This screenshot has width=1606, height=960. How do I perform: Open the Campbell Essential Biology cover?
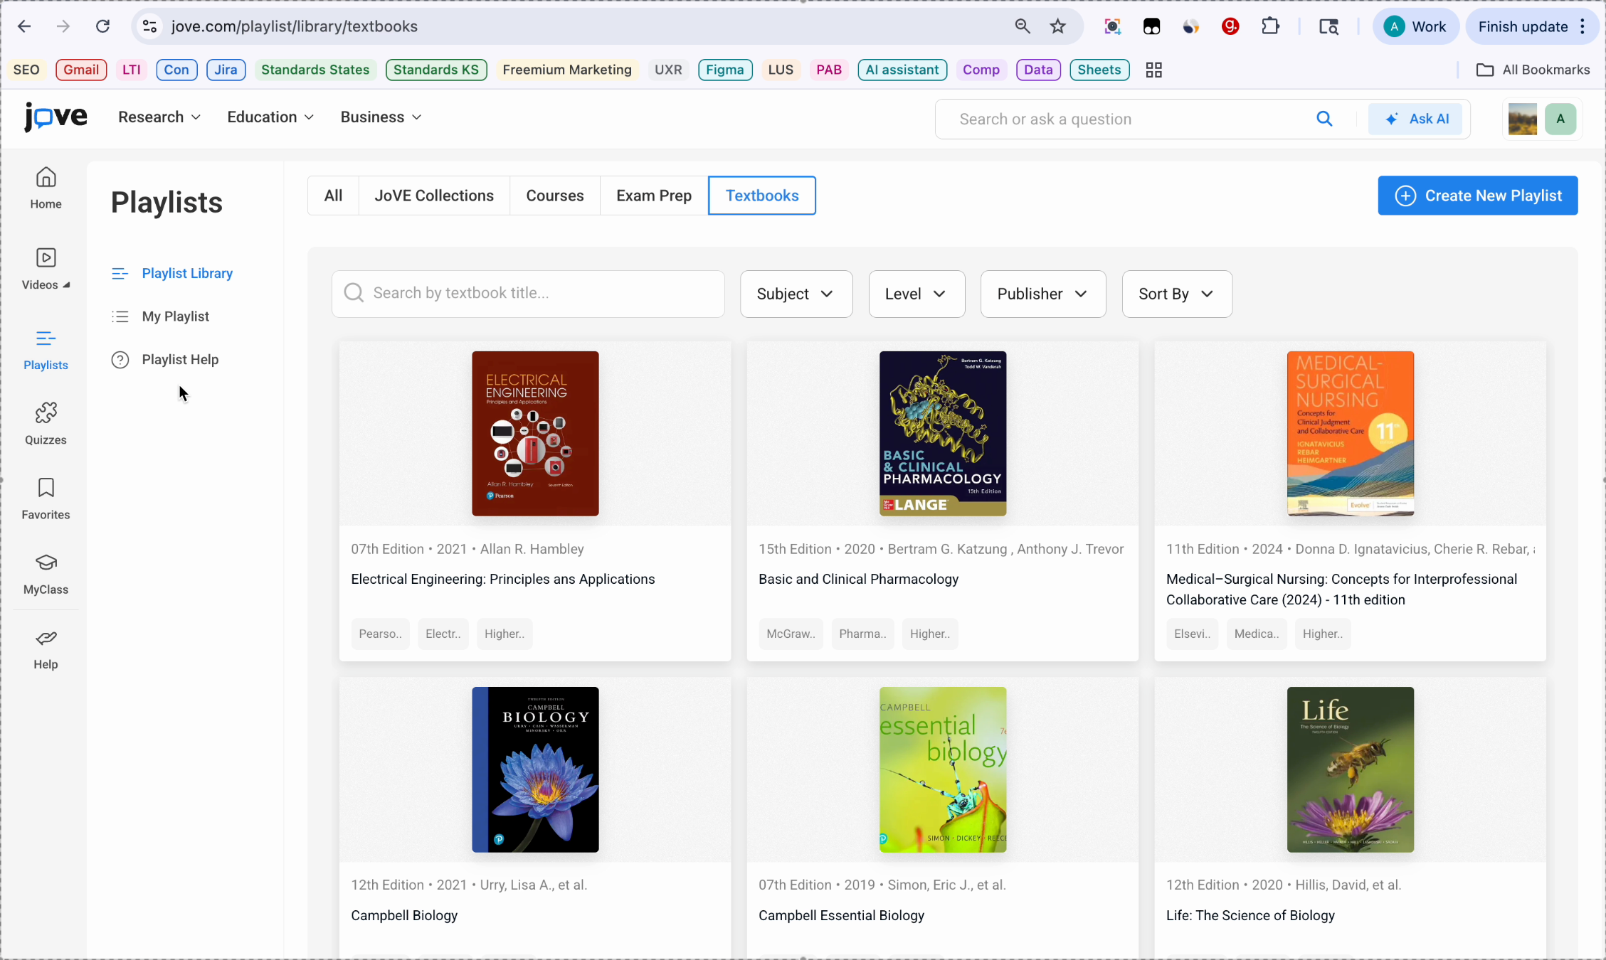(x=943, y=769)
